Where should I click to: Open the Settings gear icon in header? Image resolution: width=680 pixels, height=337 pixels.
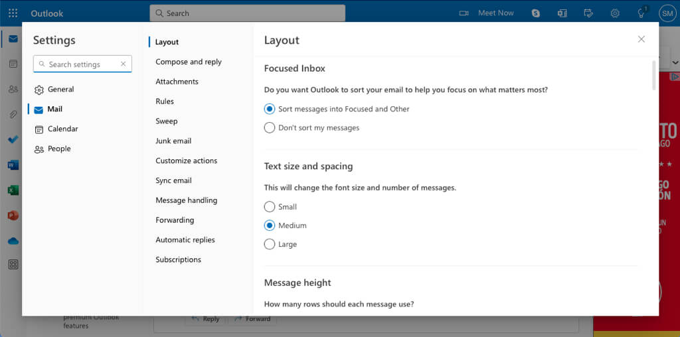tap(615, 13)
